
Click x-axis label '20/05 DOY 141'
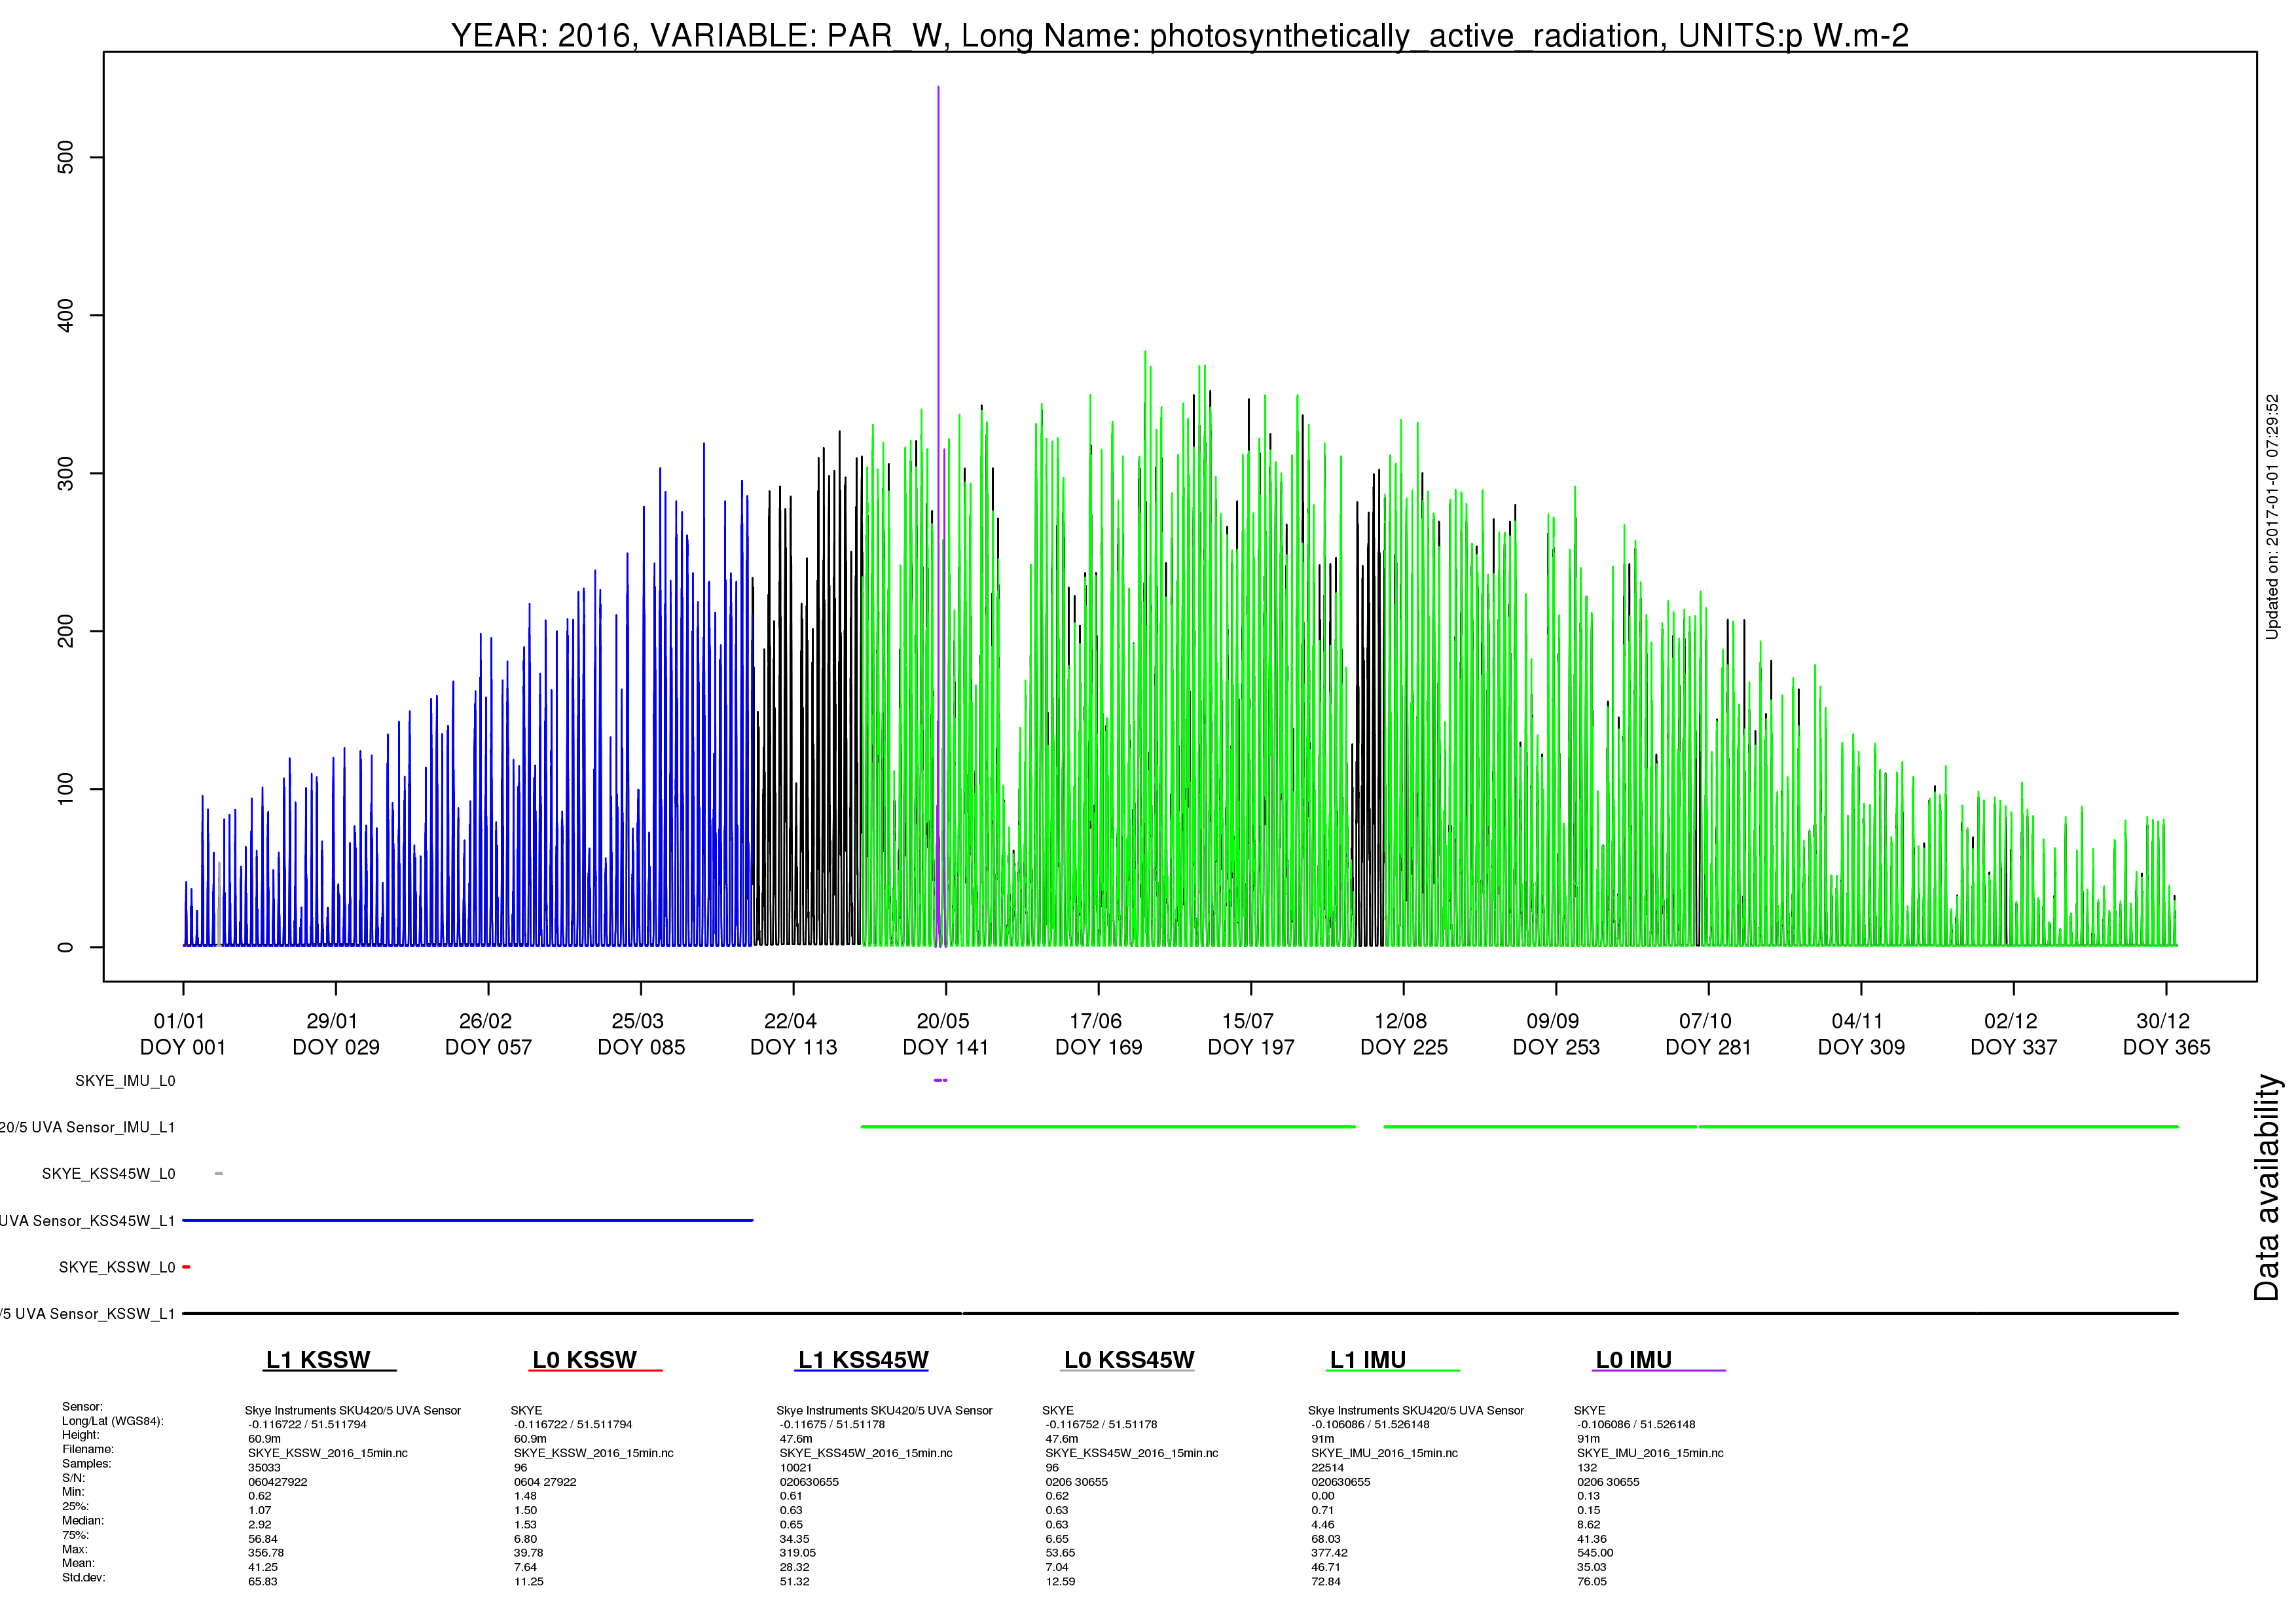point(946,1034)
